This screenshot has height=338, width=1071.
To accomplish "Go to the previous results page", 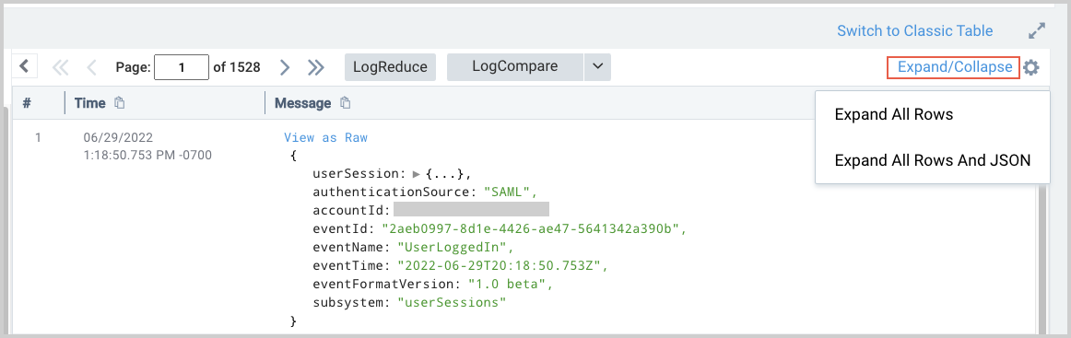I will point(91,67).
